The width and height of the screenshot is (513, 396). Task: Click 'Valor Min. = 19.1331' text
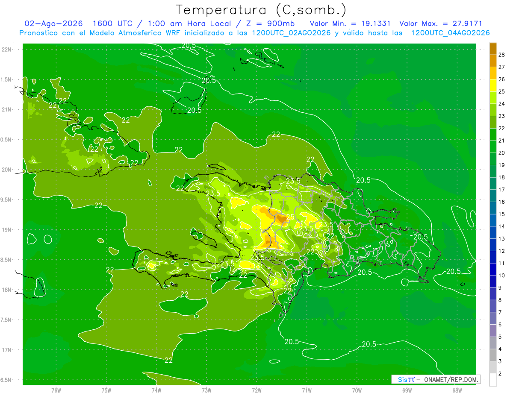350,23
